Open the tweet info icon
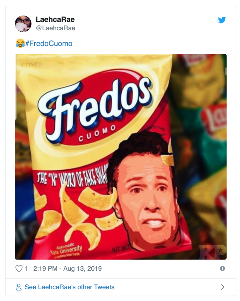 [x=222, y=268]
